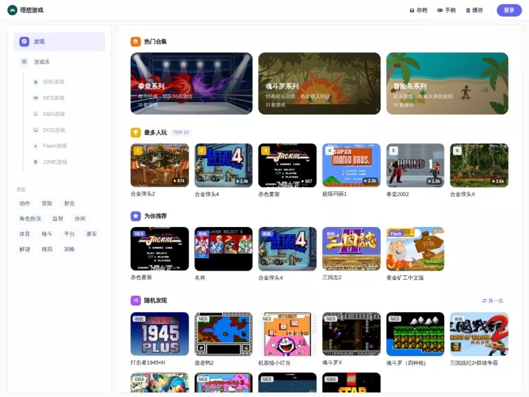Screen dimensions: 529x397
Task: Click 换一批 to refresh random games
Action: [x=493, y=301]
